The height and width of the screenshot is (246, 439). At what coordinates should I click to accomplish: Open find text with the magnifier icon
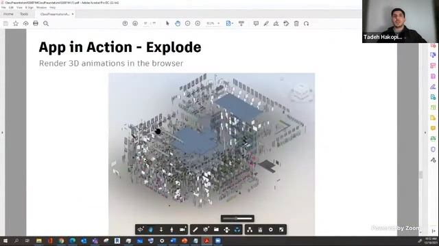tap(46, 24)
